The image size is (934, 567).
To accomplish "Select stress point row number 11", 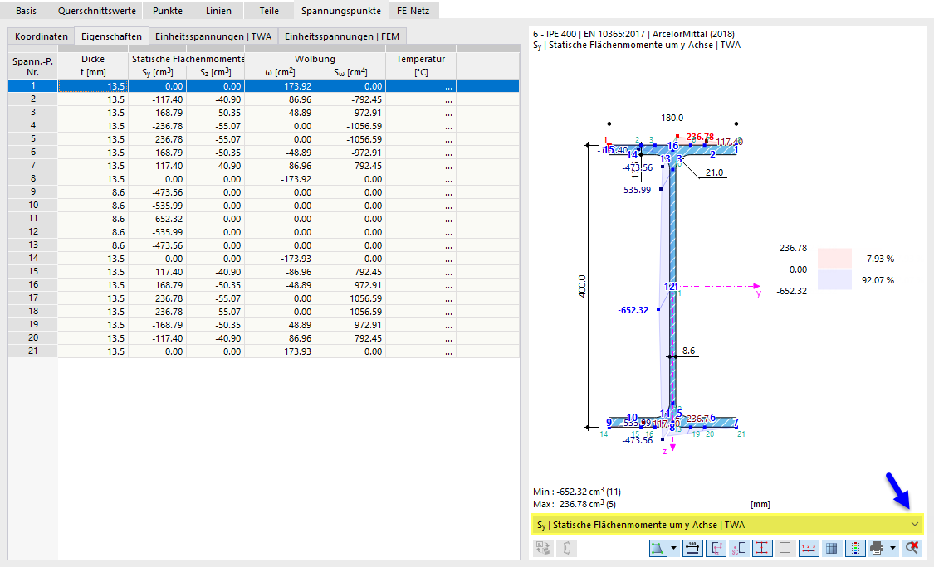I will click(32, 218).
